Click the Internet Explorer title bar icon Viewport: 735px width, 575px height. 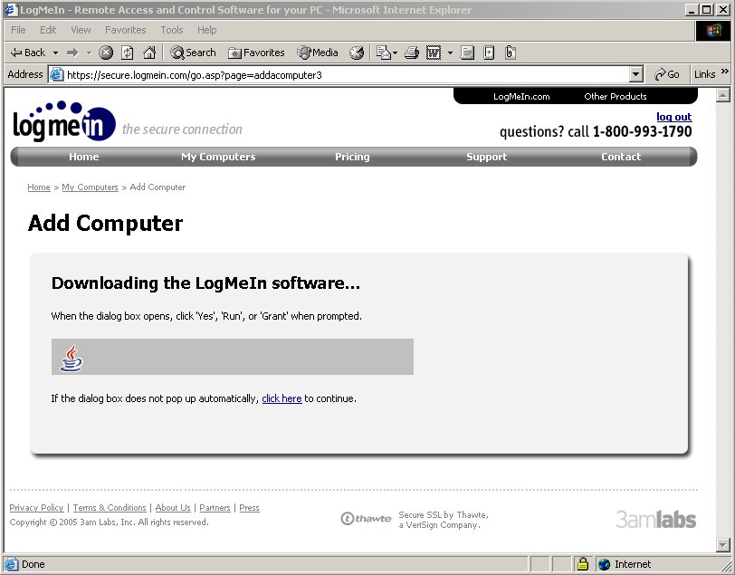pyautogui.click(x=11, y=9)
